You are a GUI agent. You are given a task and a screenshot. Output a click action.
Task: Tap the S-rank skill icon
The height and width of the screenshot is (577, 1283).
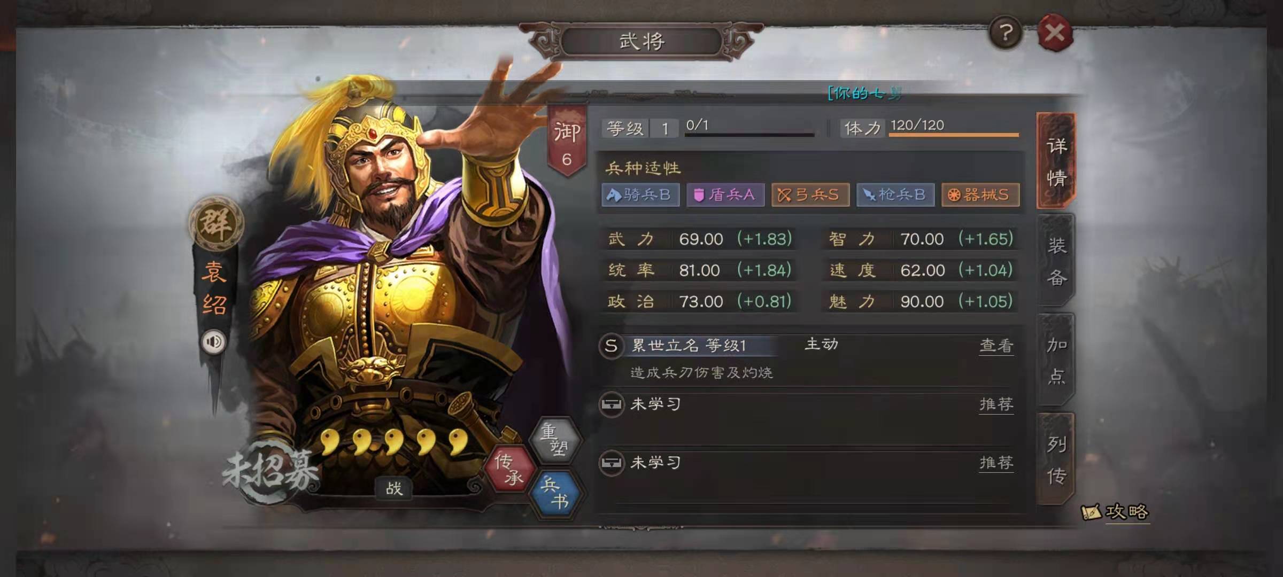point(611,346)
